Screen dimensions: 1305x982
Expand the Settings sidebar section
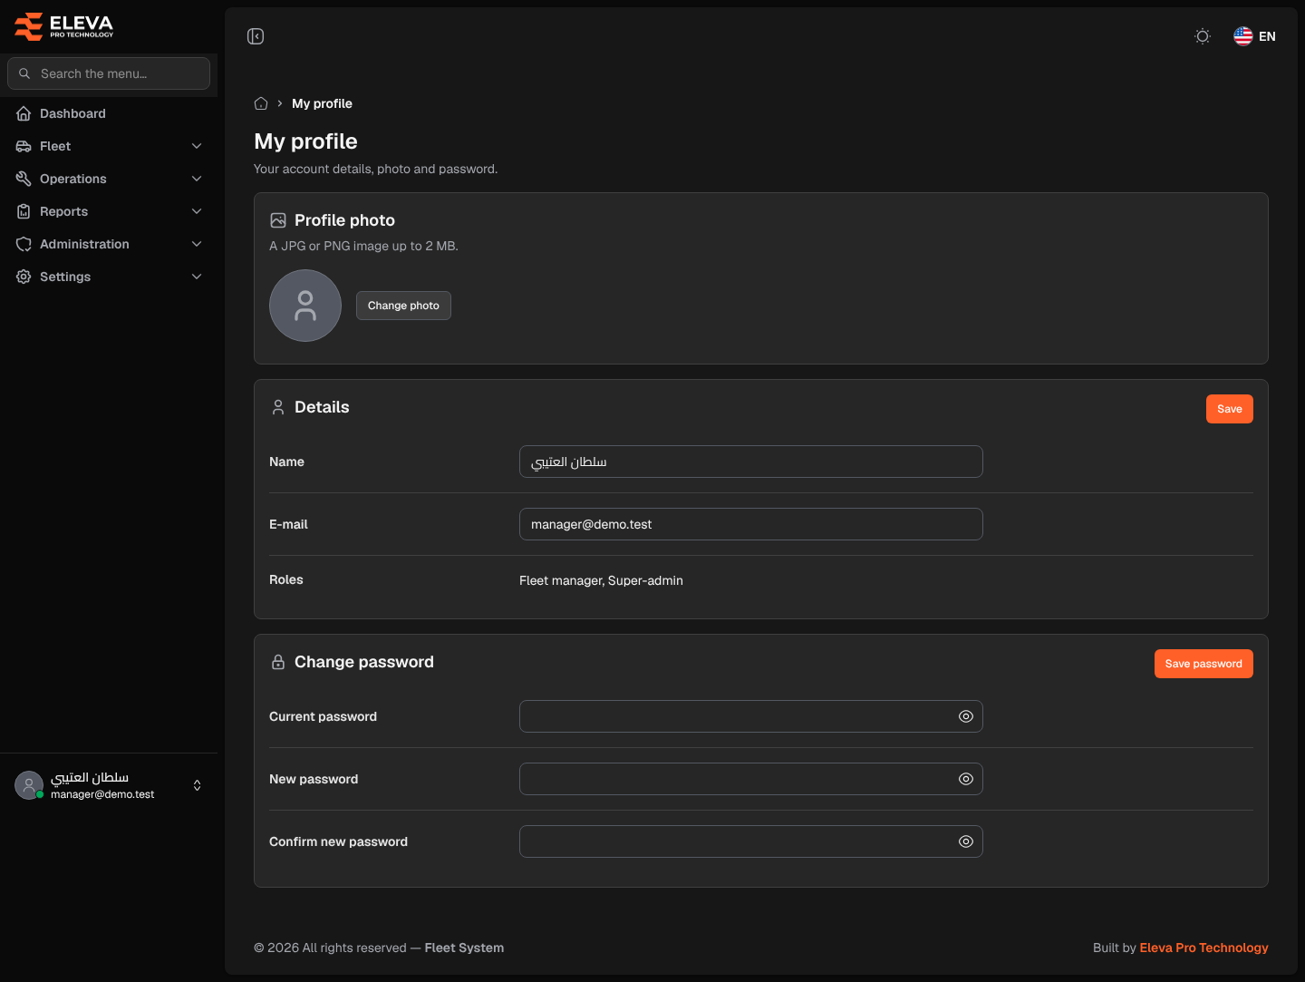click(109, 277)
